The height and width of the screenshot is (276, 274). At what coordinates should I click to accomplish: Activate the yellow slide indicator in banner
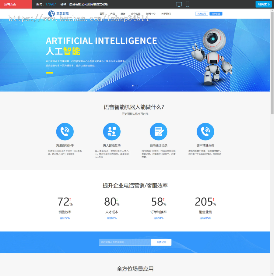tap(49, 73)
